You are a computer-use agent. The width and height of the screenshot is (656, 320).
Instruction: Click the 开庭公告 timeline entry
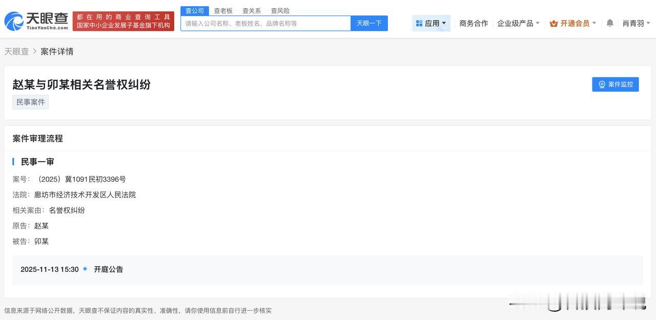click(109, 269)
